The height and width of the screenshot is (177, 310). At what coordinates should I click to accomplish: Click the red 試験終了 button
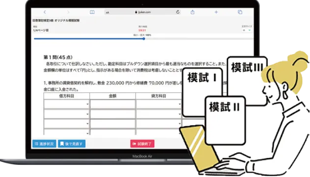point(142,144)
